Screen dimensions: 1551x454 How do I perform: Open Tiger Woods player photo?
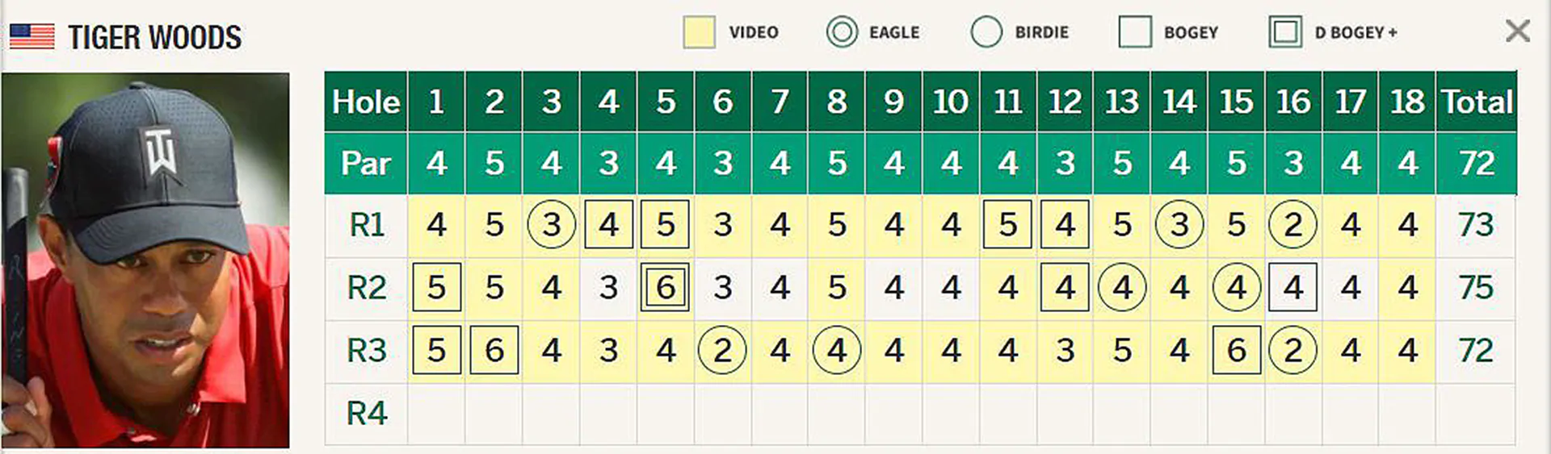coord(145,260)
